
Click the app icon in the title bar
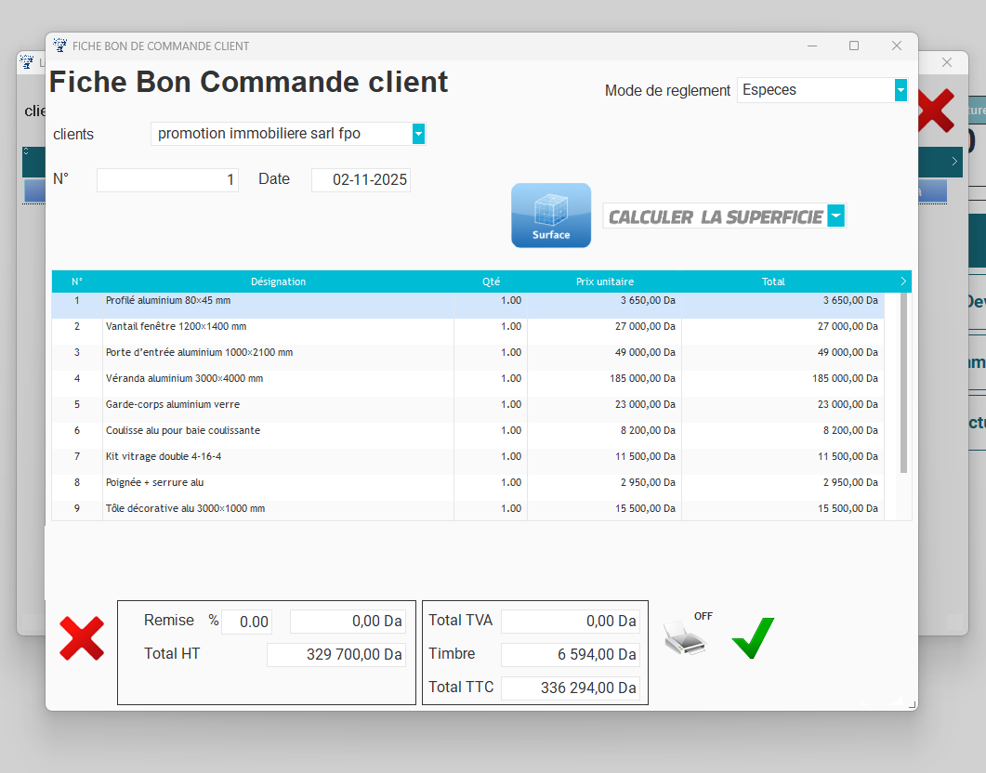click(x=60, y=46)
